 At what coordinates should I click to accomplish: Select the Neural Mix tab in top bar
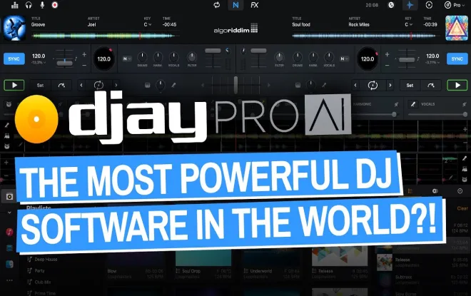(235, 5)
